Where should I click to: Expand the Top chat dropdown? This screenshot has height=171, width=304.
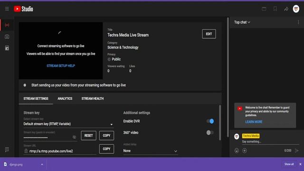[x=242, y=22]
